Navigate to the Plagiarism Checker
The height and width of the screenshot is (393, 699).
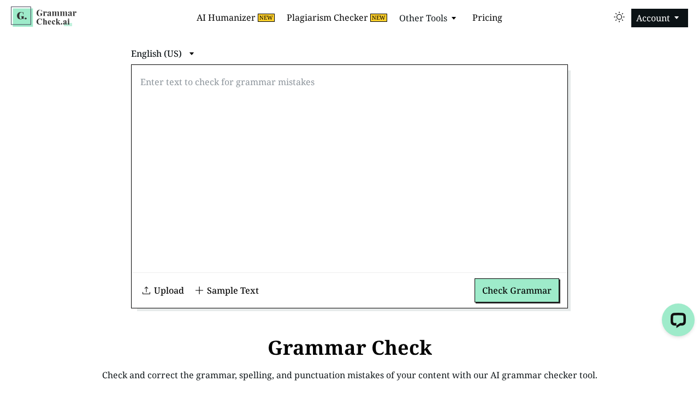coord(327,17)
